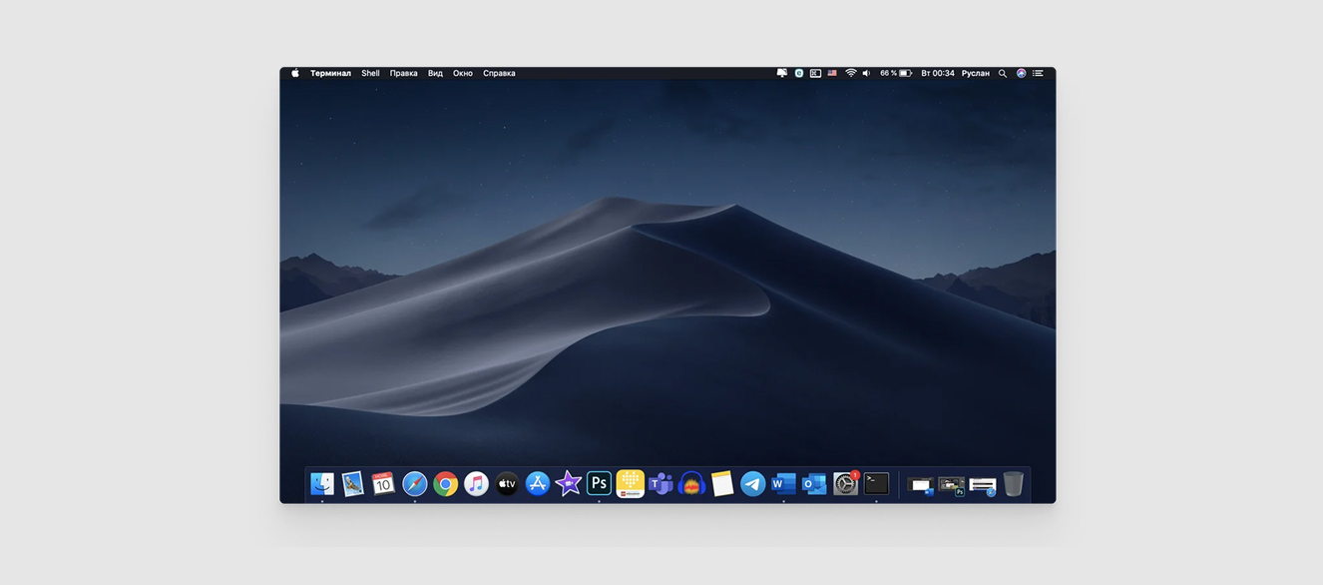
Task: Launch Safari from the dock
Action: 415,484
